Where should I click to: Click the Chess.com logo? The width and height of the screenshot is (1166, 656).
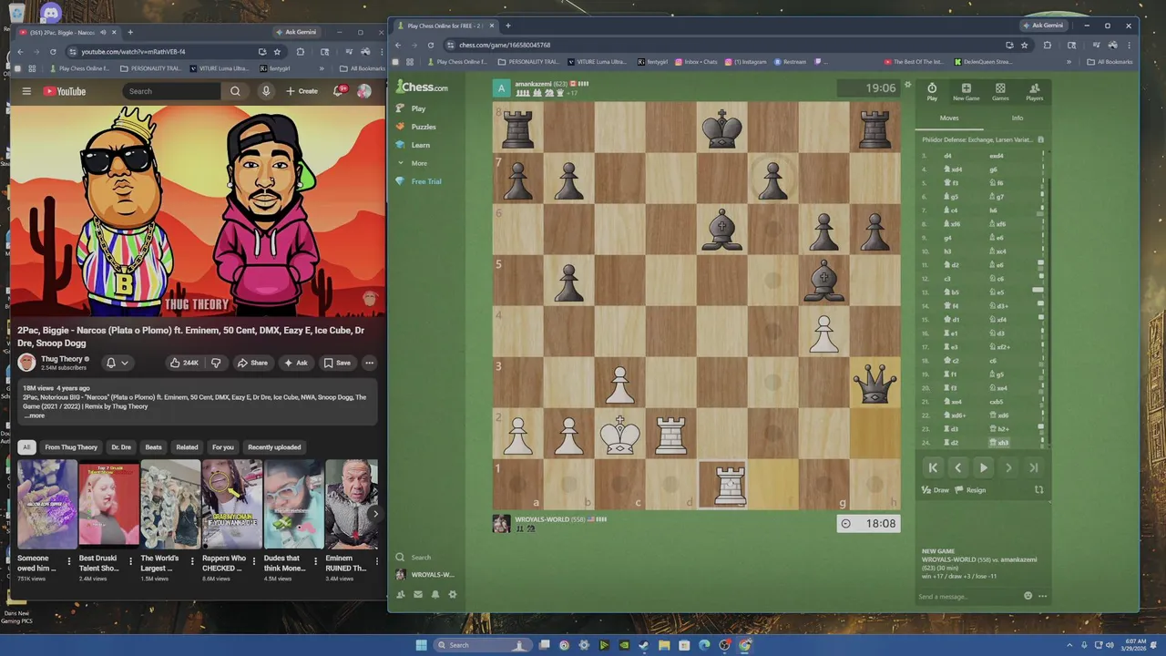[x=422, y=87]
